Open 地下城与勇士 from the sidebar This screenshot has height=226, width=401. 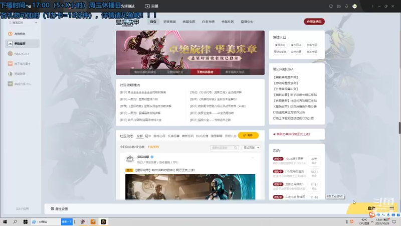click(x=22, y=64)
